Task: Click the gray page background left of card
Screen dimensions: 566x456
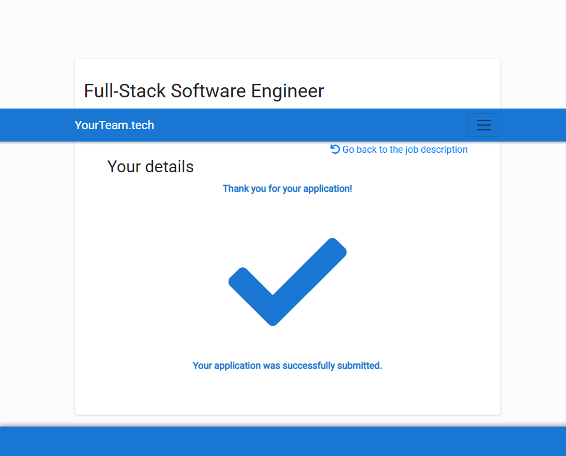Action: point(37,265)
